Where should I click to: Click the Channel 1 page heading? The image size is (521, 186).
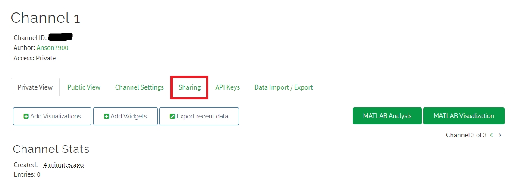pyautogui.click(x=45, y=18)
